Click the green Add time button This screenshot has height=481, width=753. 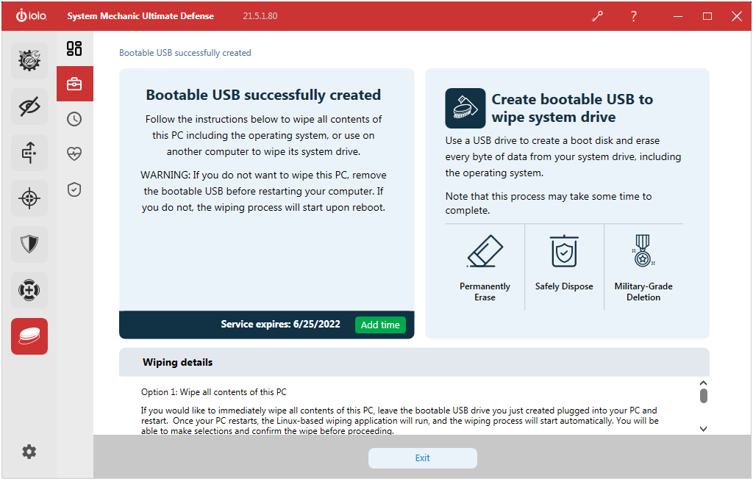click(380, 325)
